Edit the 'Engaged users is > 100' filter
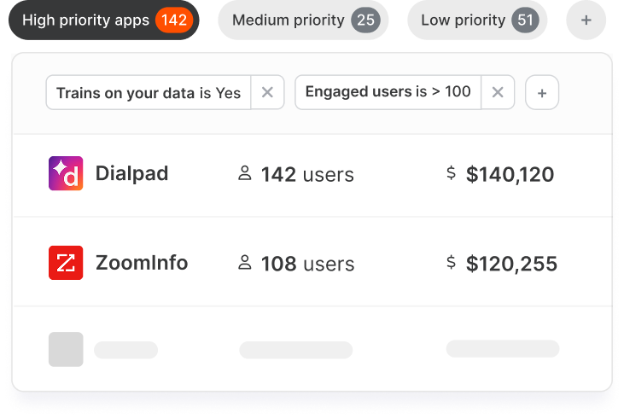The width and height of the screenshot is (624, 419). tap(388, 92)
